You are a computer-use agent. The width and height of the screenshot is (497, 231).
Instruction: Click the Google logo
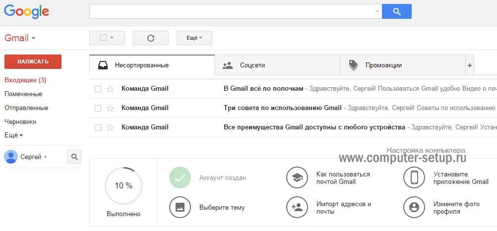tap(27, 12)
